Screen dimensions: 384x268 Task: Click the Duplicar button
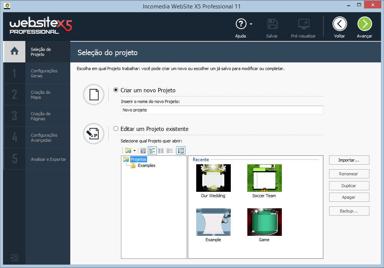(349, 186)
